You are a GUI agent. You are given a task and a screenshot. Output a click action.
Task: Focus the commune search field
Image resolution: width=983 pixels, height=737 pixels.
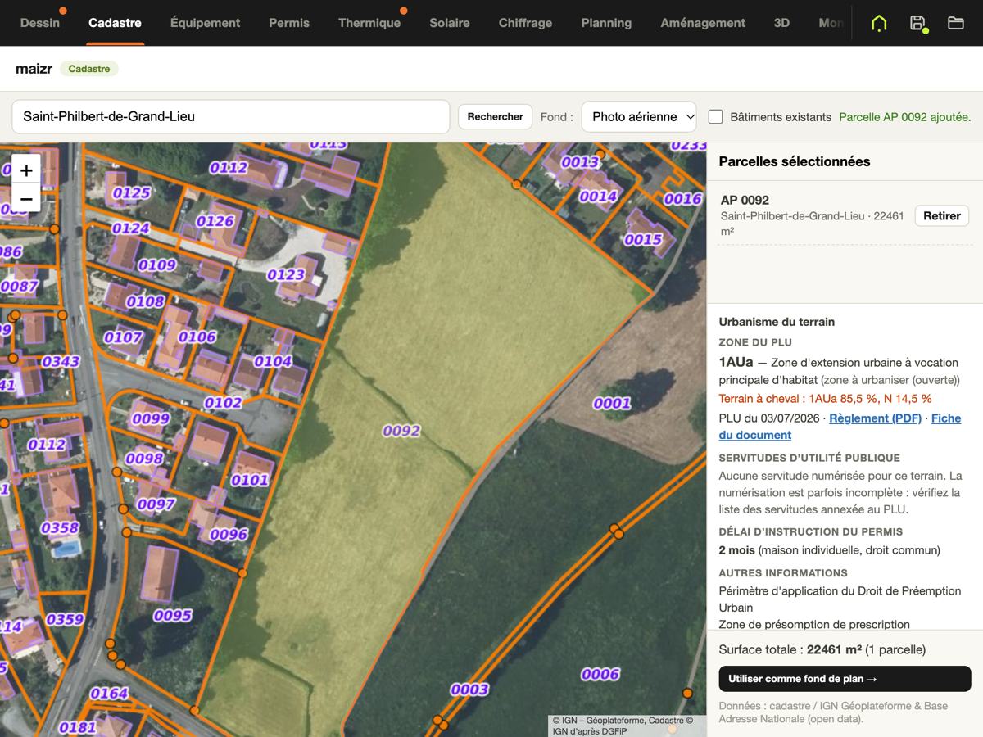click(231, 116)
